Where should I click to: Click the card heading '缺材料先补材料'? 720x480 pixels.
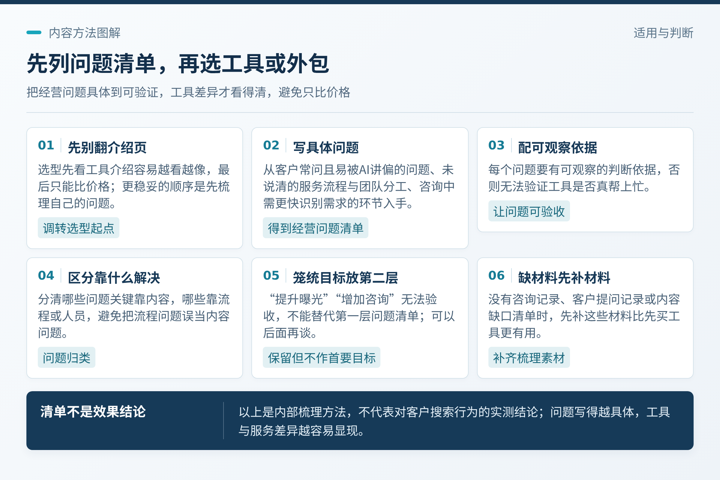click(564, 278)
